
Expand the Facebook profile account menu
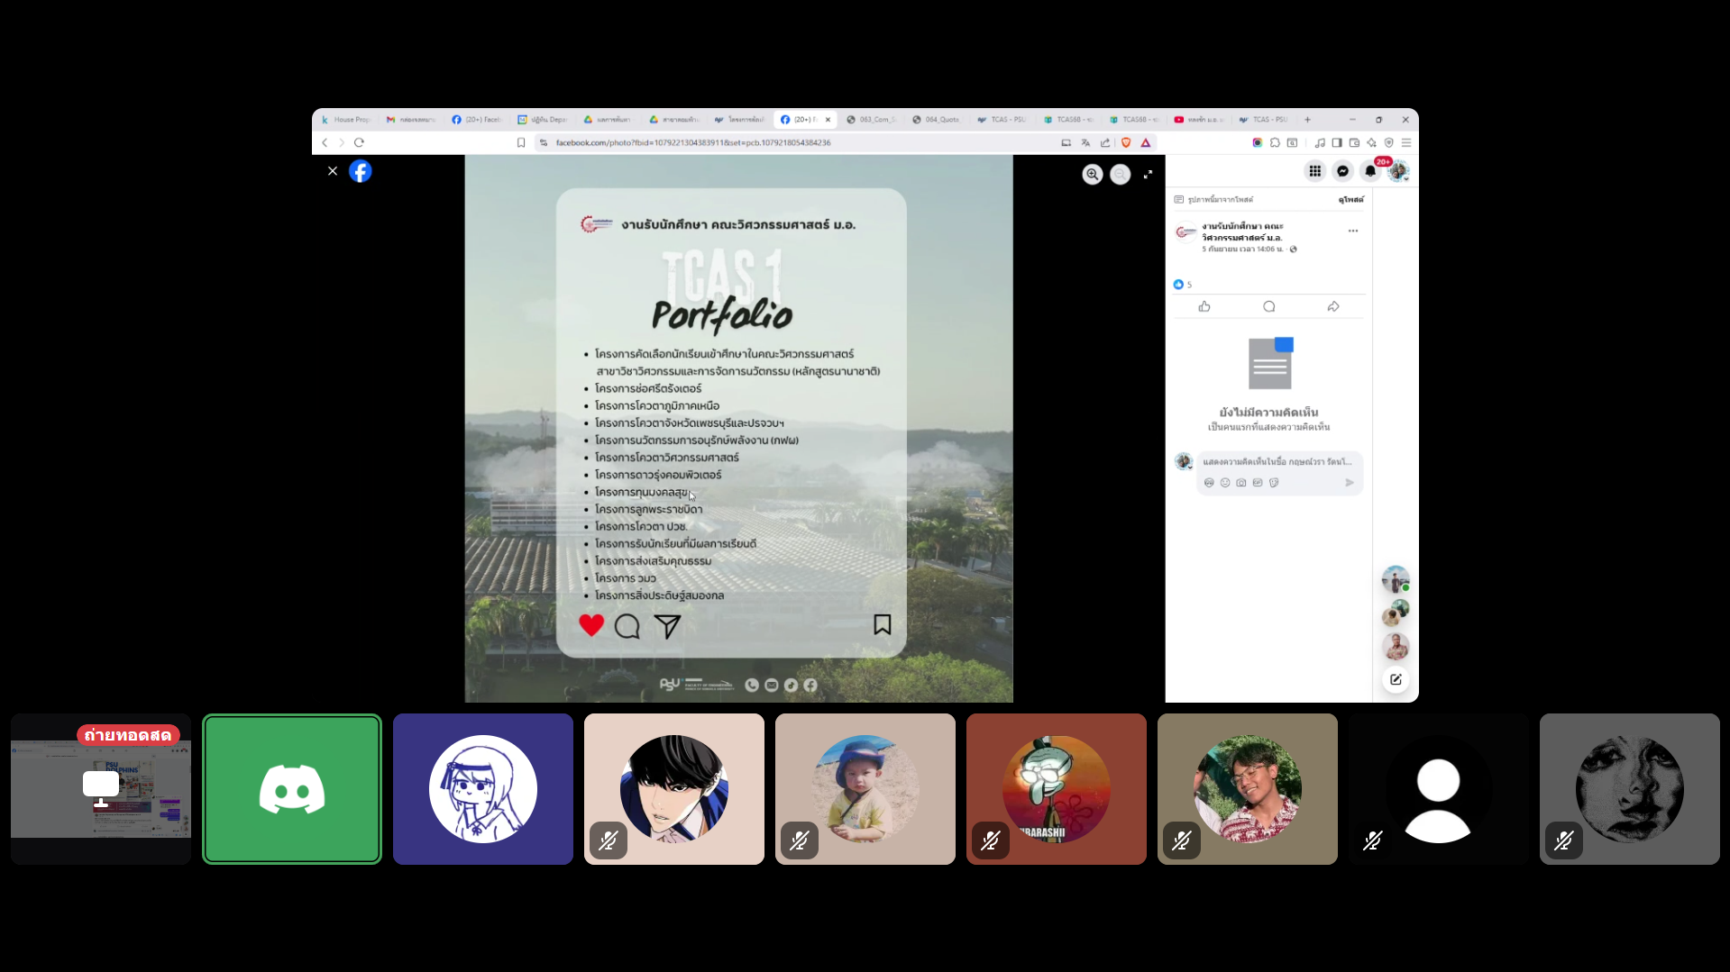[x=1398, y=171]
